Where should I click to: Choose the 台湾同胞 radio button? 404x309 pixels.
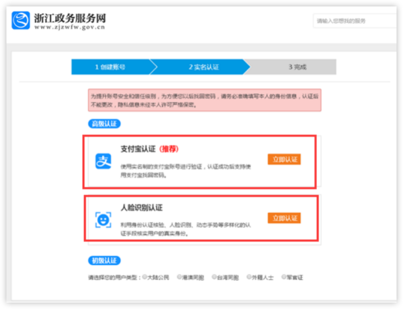pyautogui.click(x=214, y=277)
